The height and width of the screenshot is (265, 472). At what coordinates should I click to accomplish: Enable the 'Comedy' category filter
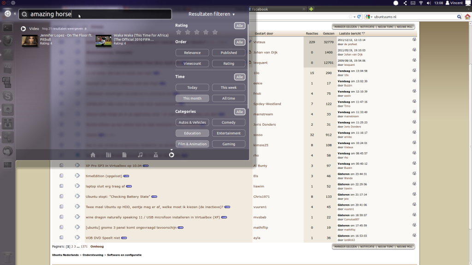pos(229,122)
